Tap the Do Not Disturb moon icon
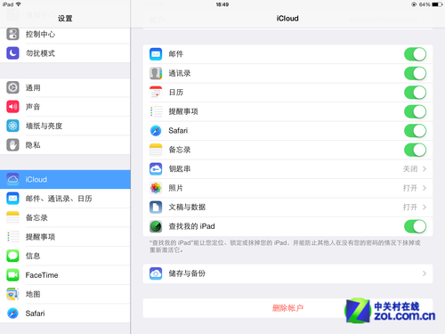Image resolution: width=445 pixels, height=334 pixels. (x=12, y=53)
